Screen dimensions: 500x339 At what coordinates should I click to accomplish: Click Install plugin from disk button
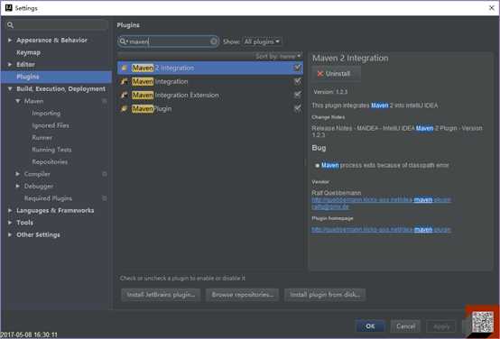325,295
